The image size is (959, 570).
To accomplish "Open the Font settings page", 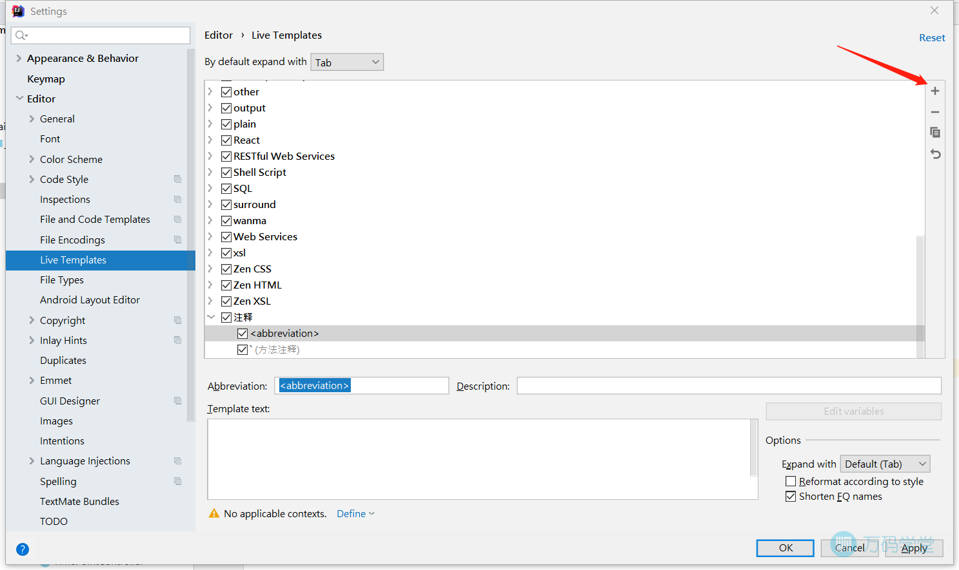I will (x=50, y=139).
